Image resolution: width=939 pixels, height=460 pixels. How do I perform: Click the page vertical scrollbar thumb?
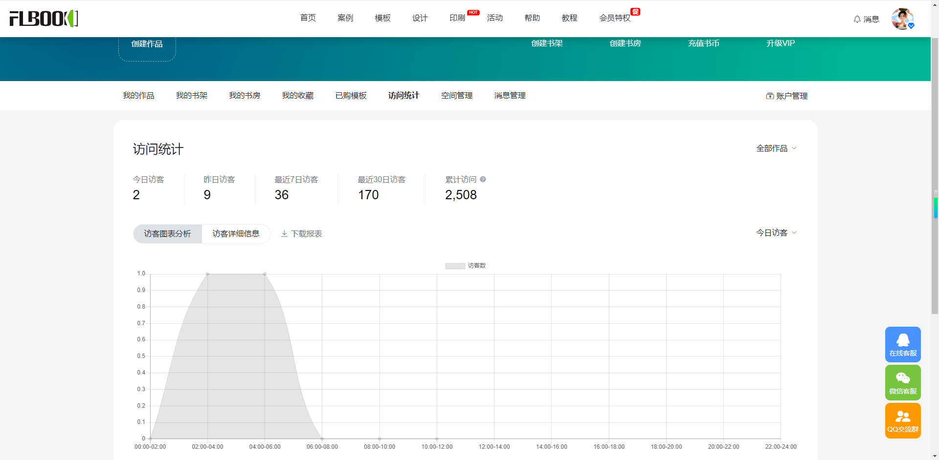pos(935,176)
